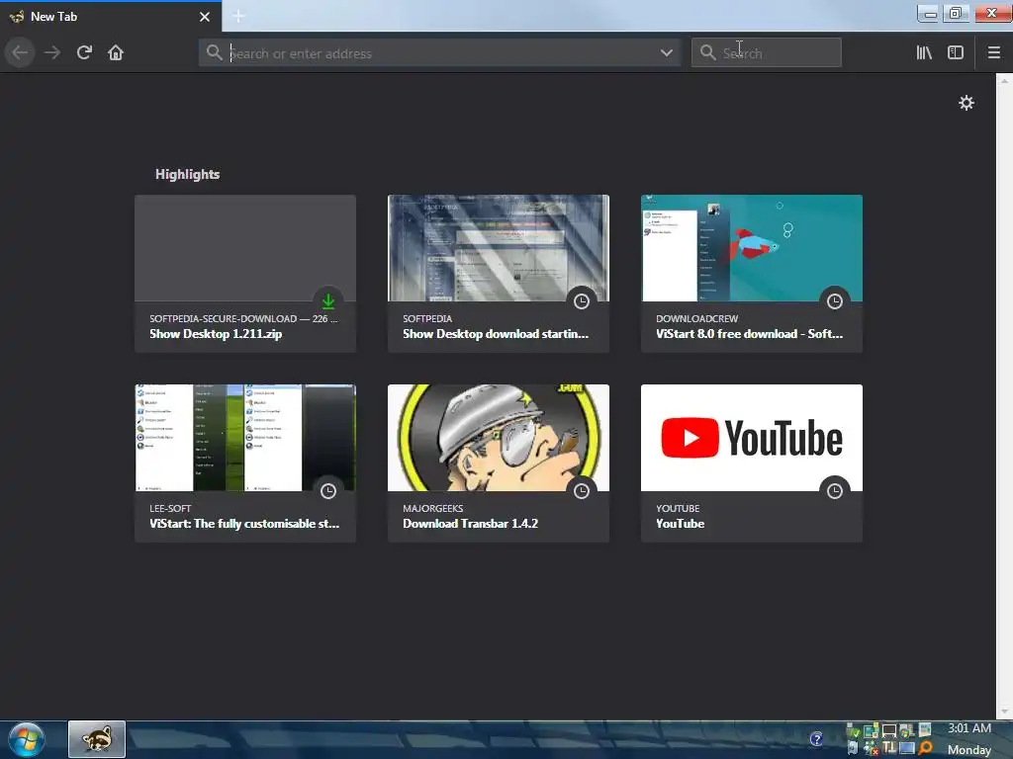Screen dimensions: 1013x759
Task: Open the hamburger application menu
Action: click(x=993, y=52)
